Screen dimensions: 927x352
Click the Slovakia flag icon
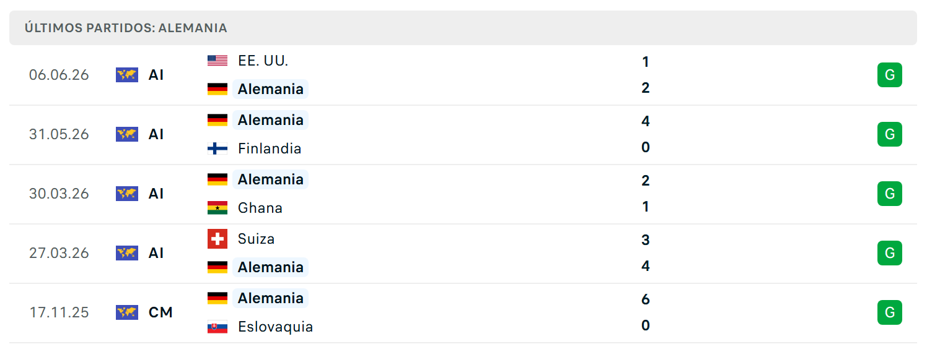pyautogui.click(x=217, y=327)
